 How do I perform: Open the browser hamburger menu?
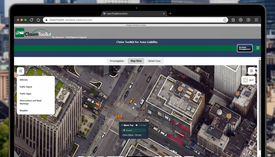256,20
